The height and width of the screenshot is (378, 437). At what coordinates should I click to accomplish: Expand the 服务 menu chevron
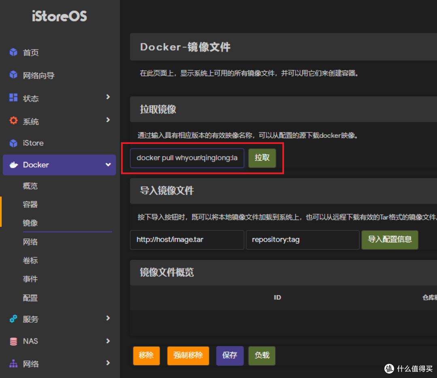[x=108, y=318]
